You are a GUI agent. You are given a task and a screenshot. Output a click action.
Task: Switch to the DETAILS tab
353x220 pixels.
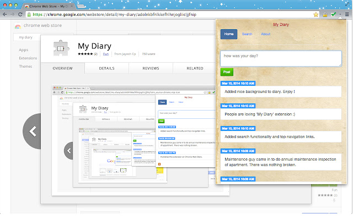(106, 68)
